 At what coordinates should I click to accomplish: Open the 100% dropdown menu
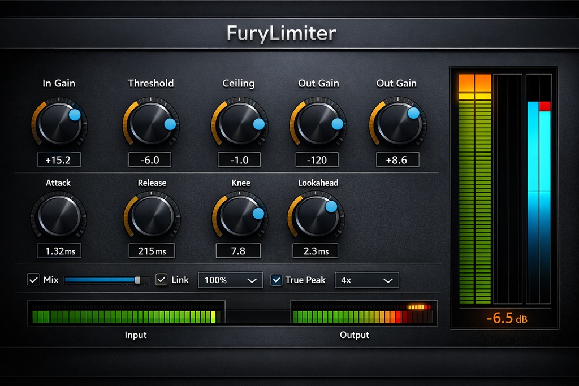[230, 280]
